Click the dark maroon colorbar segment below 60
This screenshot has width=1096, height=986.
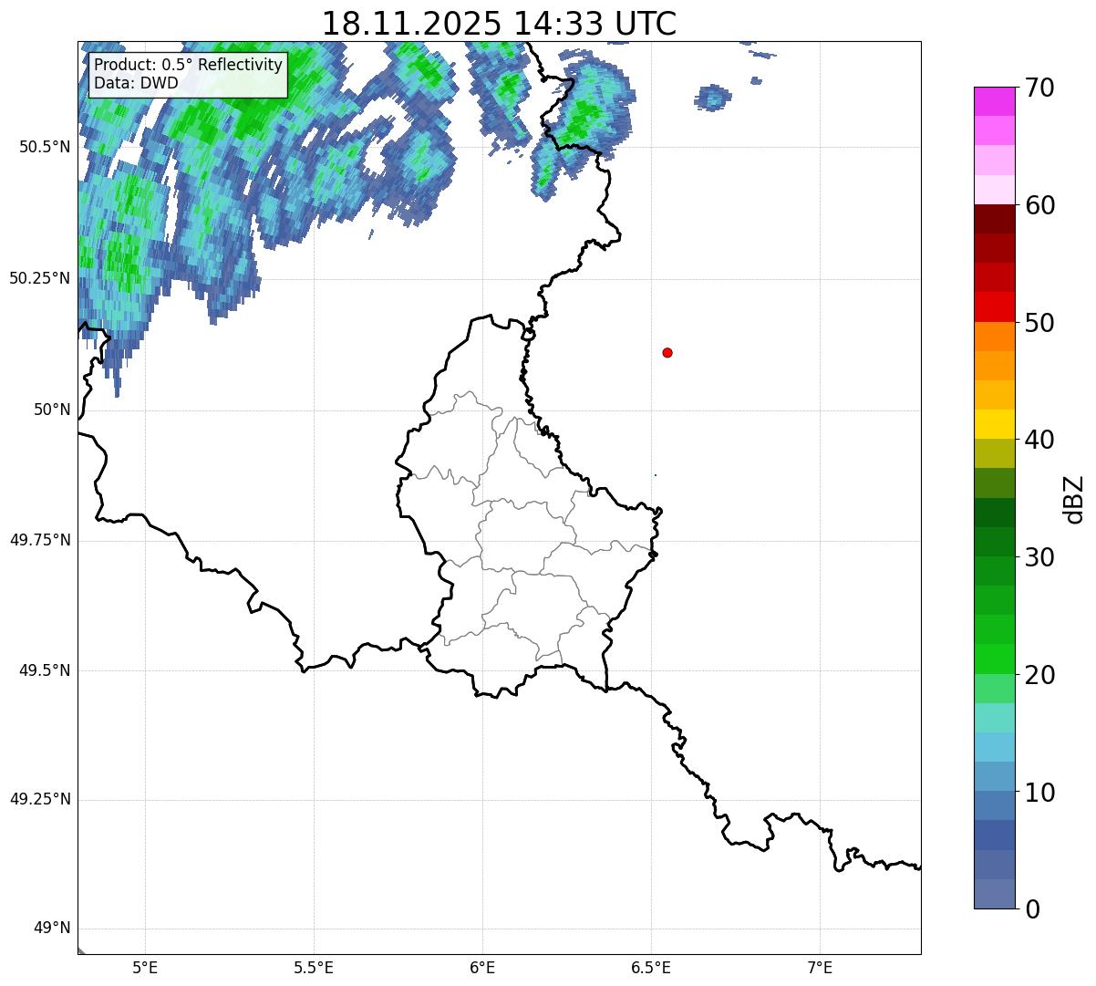994,219
